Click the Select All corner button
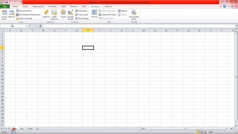Viewport: 238px width, 134px height. pyautogui.click(x=2, y=31)
